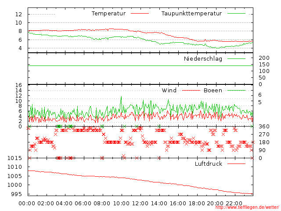Viewport: 281px width, 211px height.
Task: Click the 270 wind direction axis label
Action: pyautogui.click(x=263, y=135)
